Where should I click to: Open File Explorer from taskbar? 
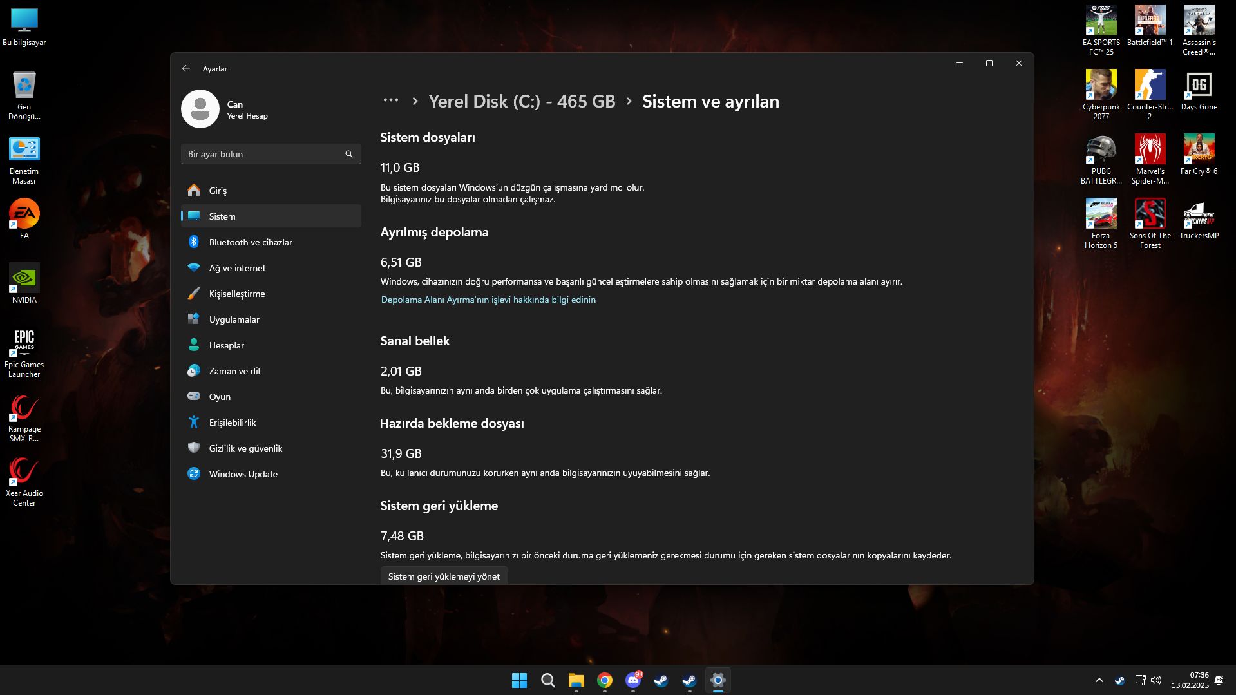coord(576,680)
